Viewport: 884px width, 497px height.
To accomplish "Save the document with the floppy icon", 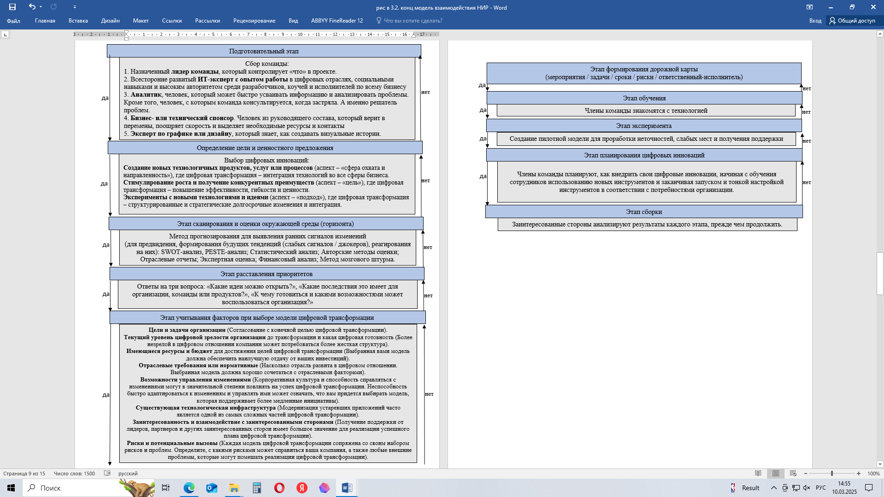I will click(x=12, y=7).
